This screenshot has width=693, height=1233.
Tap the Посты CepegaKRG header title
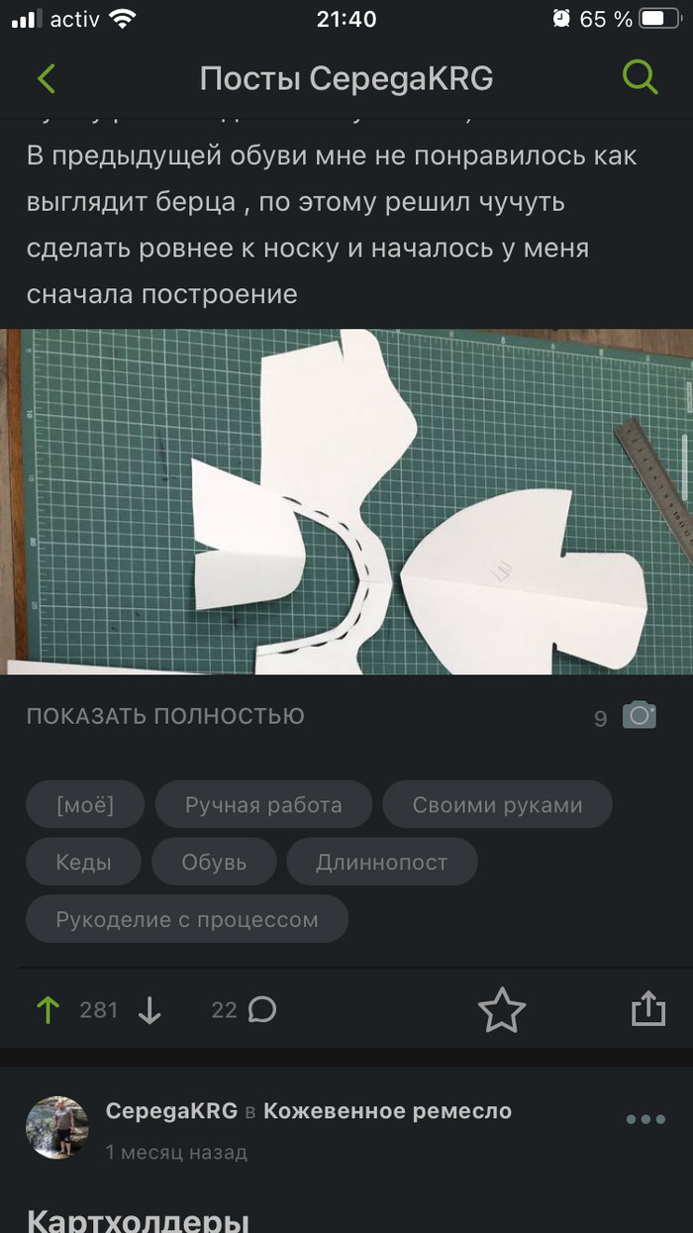[346, 78]
